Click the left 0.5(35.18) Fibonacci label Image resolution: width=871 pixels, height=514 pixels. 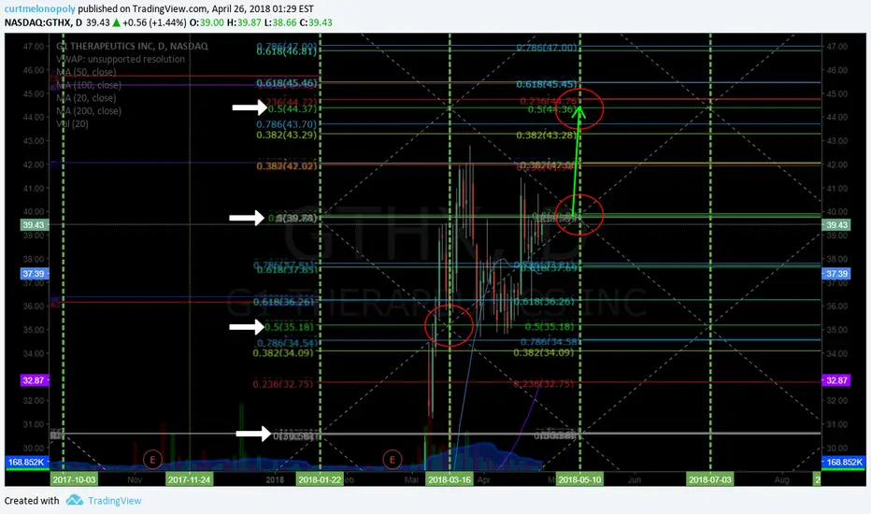[289, 326]
